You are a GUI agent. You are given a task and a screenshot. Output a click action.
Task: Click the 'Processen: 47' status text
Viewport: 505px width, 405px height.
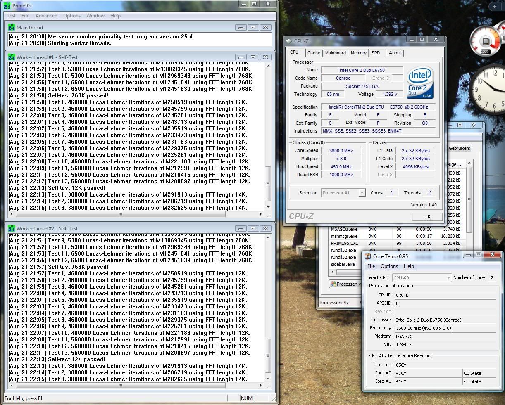(334, 302)
